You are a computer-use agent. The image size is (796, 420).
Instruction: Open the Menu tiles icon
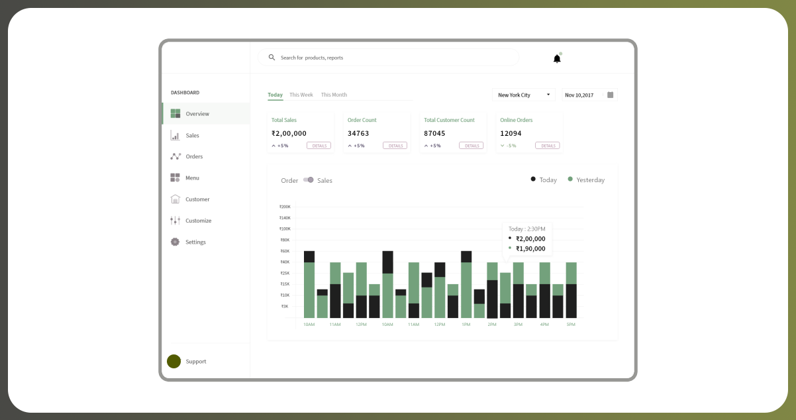175,178
